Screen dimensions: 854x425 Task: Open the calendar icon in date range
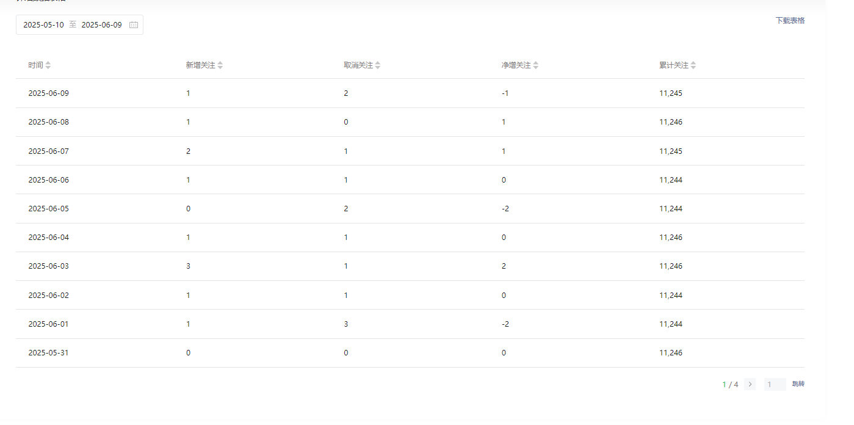pyautogui.click(x=134, y=25)
